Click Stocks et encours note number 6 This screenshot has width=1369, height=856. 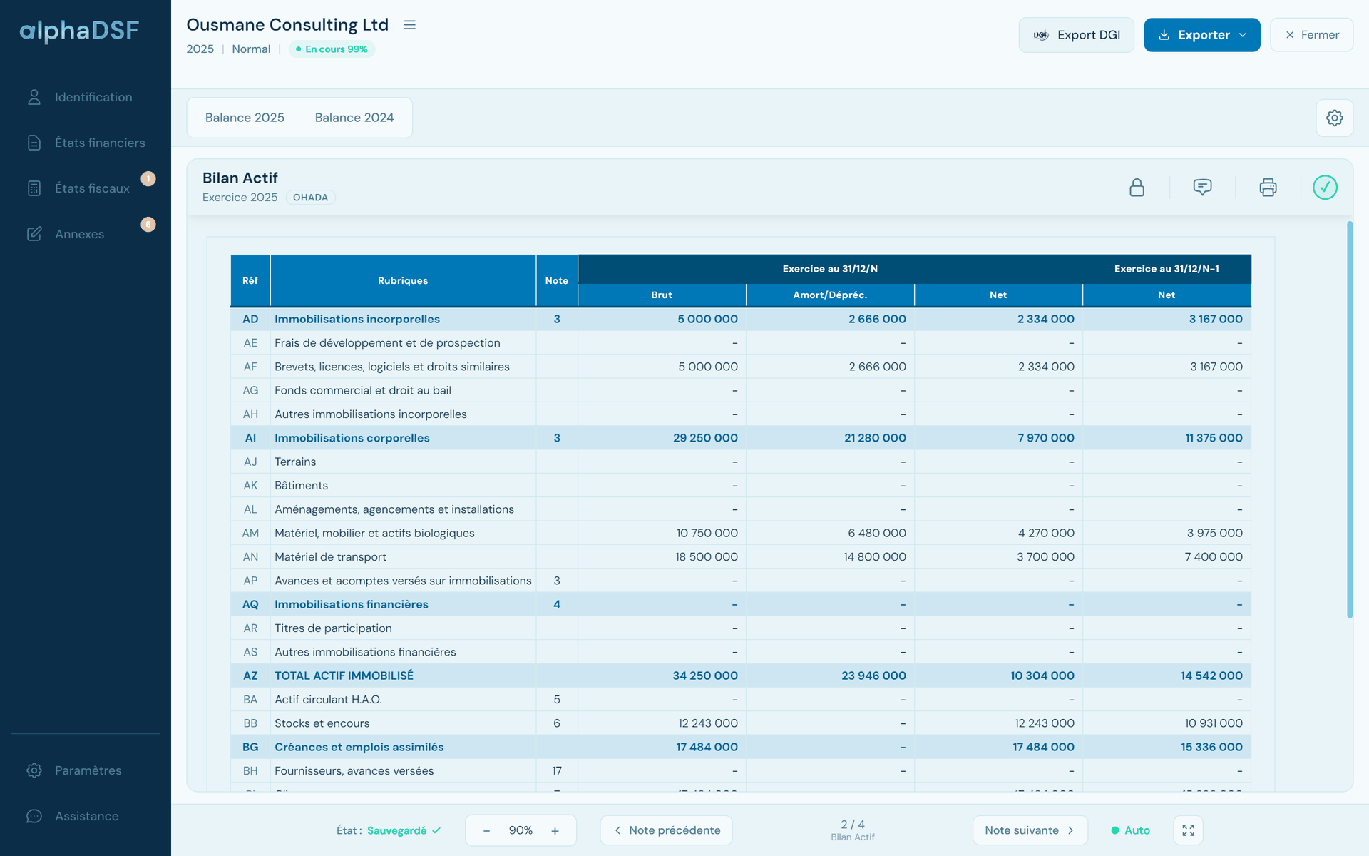coord(557,723)
